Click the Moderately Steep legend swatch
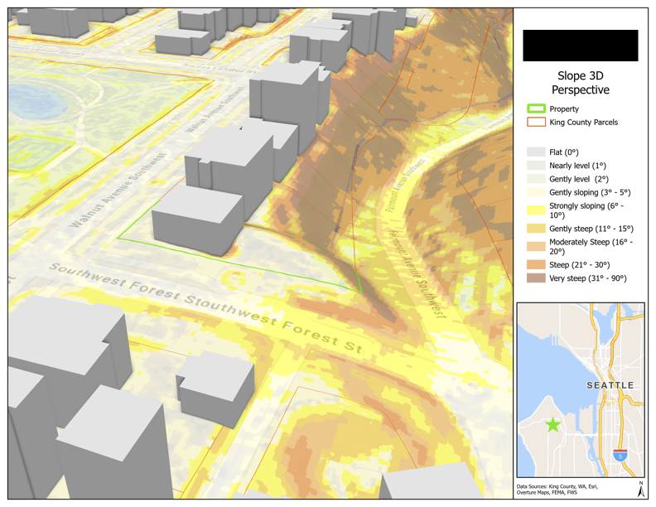Screen dimensions: 656x507 click(x=535, y=246)
